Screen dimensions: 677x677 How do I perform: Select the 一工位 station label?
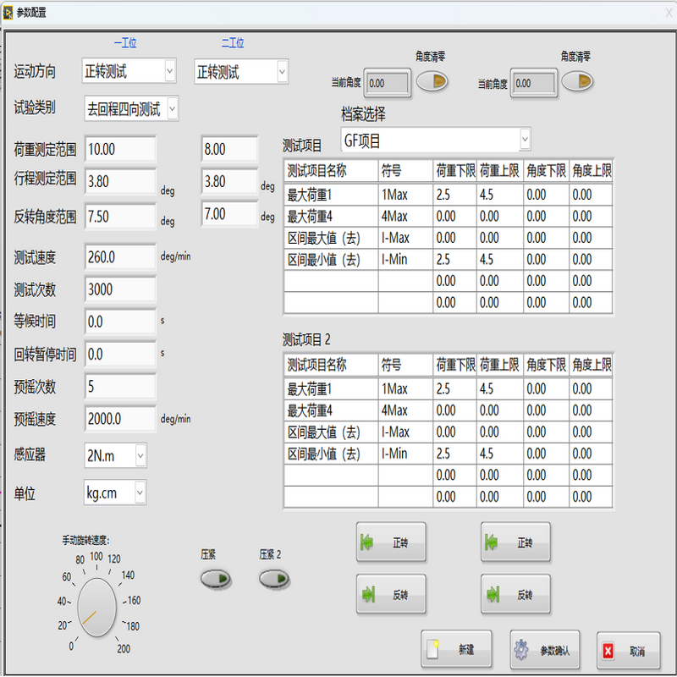coord(124,42)
